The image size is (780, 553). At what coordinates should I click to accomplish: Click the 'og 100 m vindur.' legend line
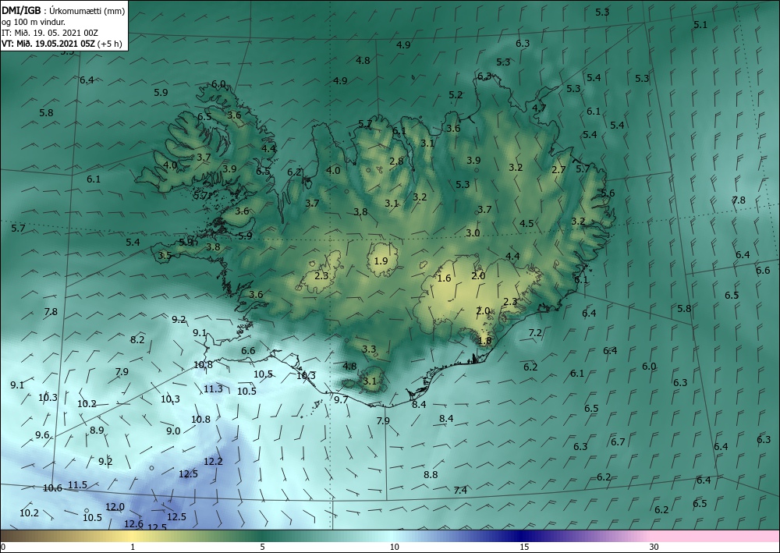34,22
